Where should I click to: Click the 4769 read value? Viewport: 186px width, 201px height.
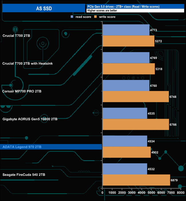click(153, 58)
